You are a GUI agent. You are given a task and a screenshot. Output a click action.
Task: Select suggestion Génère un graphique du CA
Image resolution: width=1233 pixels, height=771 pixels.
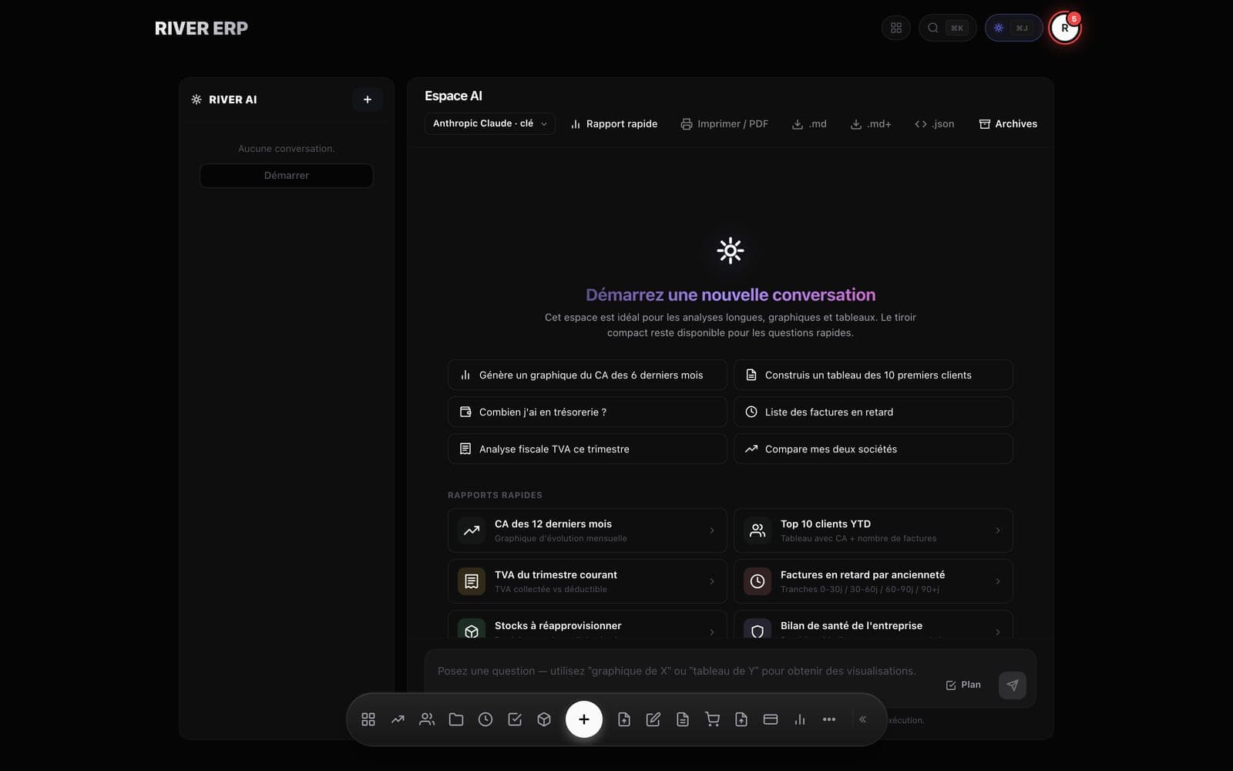pyautogui.click(x=587, y=375)
